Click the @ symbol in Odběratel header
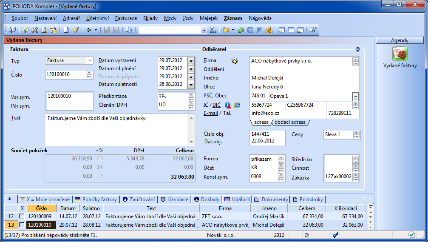The height and width of the screenshot is (242, 428). click(x=357, y=49)
